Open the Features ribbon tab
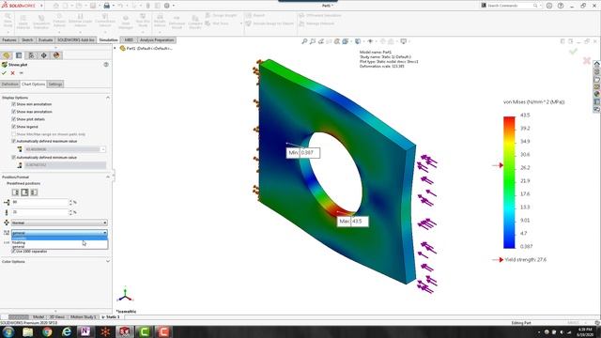 click(x=9, y=39)
